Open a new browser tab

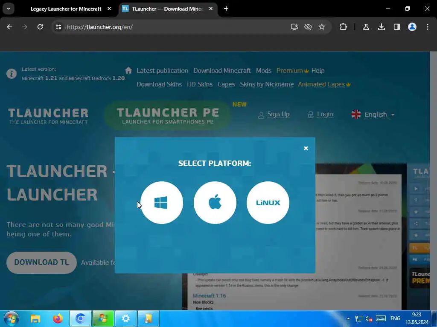226,9
